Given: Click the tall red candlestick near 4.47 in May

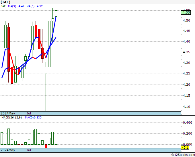Looking at the screenshot, I should click(x=9, y=49).
